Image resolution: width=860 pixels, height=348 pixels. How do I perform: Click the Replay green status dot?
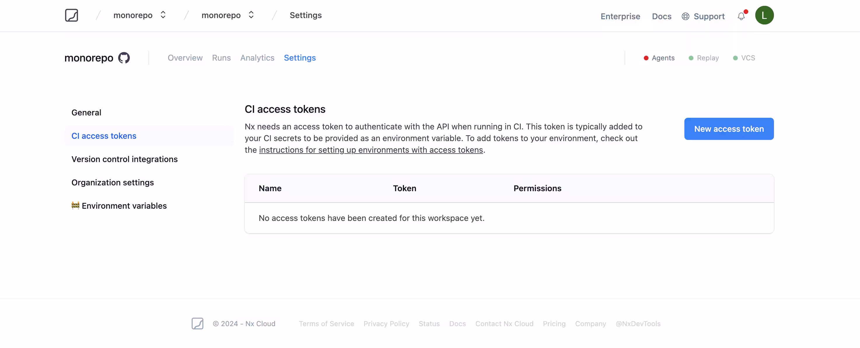pyautogui.click(x=691, y=58)
